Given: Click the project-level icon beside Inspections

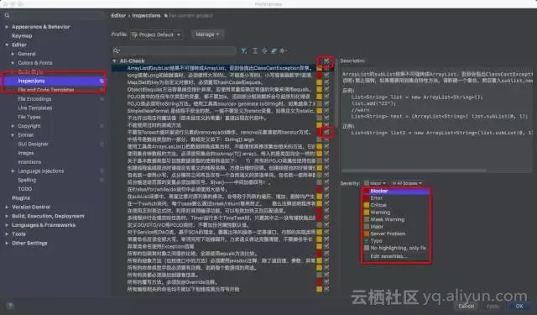Looking at the screenshot, I should [x=102, y=81].
